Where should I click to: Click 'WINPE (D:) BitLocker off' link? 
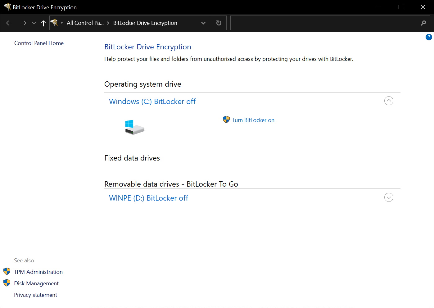click(x=148, y=198)
